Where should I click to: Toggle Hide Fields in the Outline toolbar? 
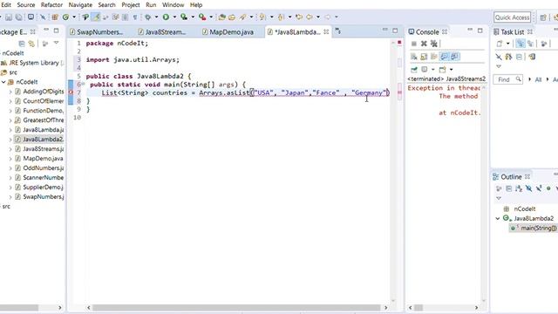[529, 188]
